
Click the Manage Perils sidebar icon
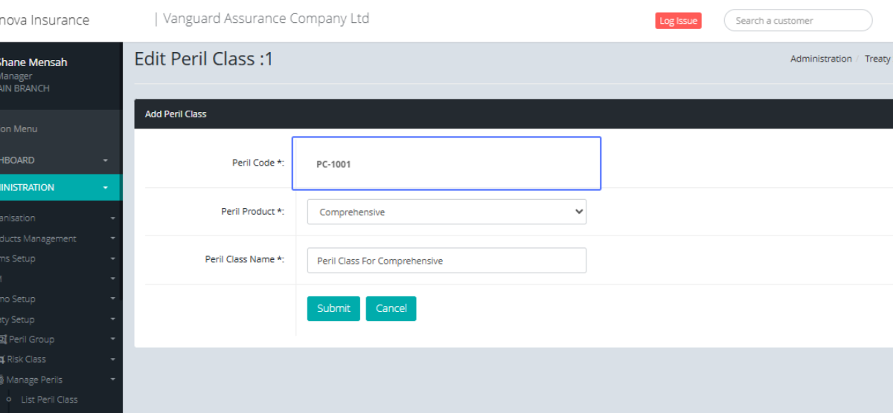(2, 380)
